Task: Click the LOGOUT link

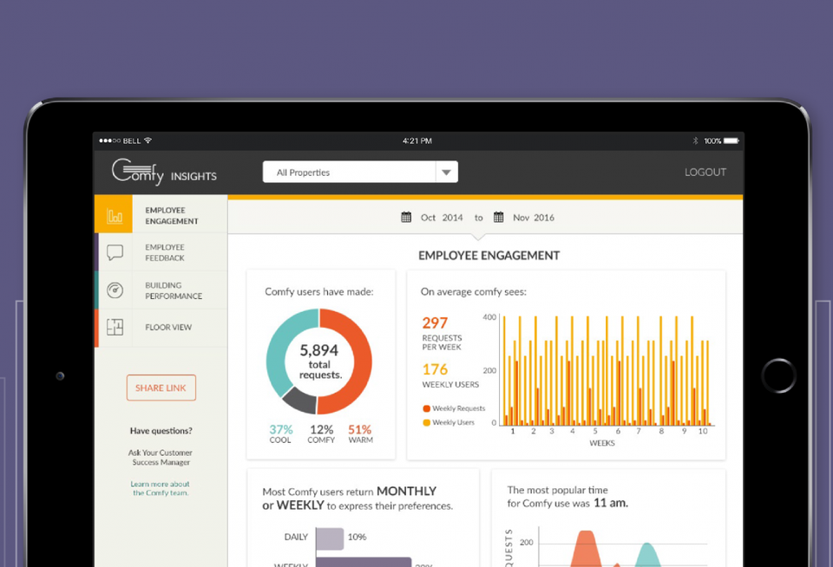Action: click(705, 172)
